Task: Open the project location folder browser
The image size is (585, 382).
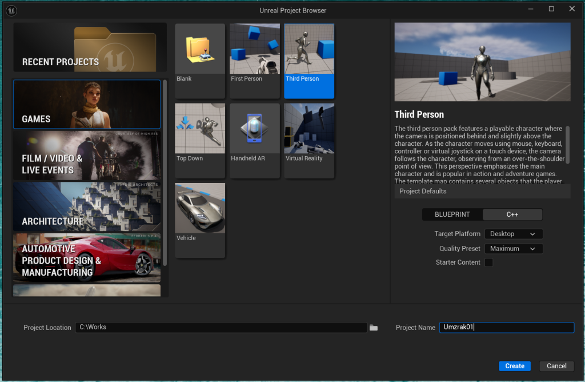Action: [x=374, y=328]
